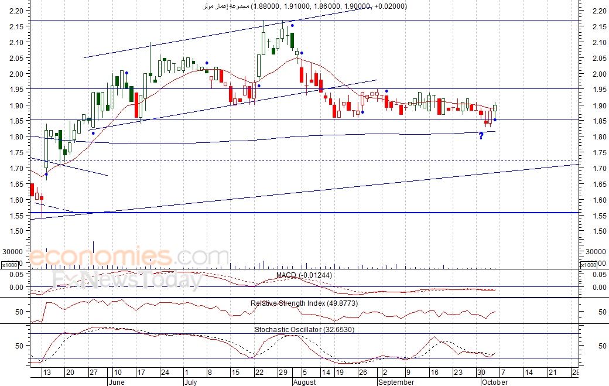
Task: Click the date label 26 on time axis
Action: click(x=362, y=373)
